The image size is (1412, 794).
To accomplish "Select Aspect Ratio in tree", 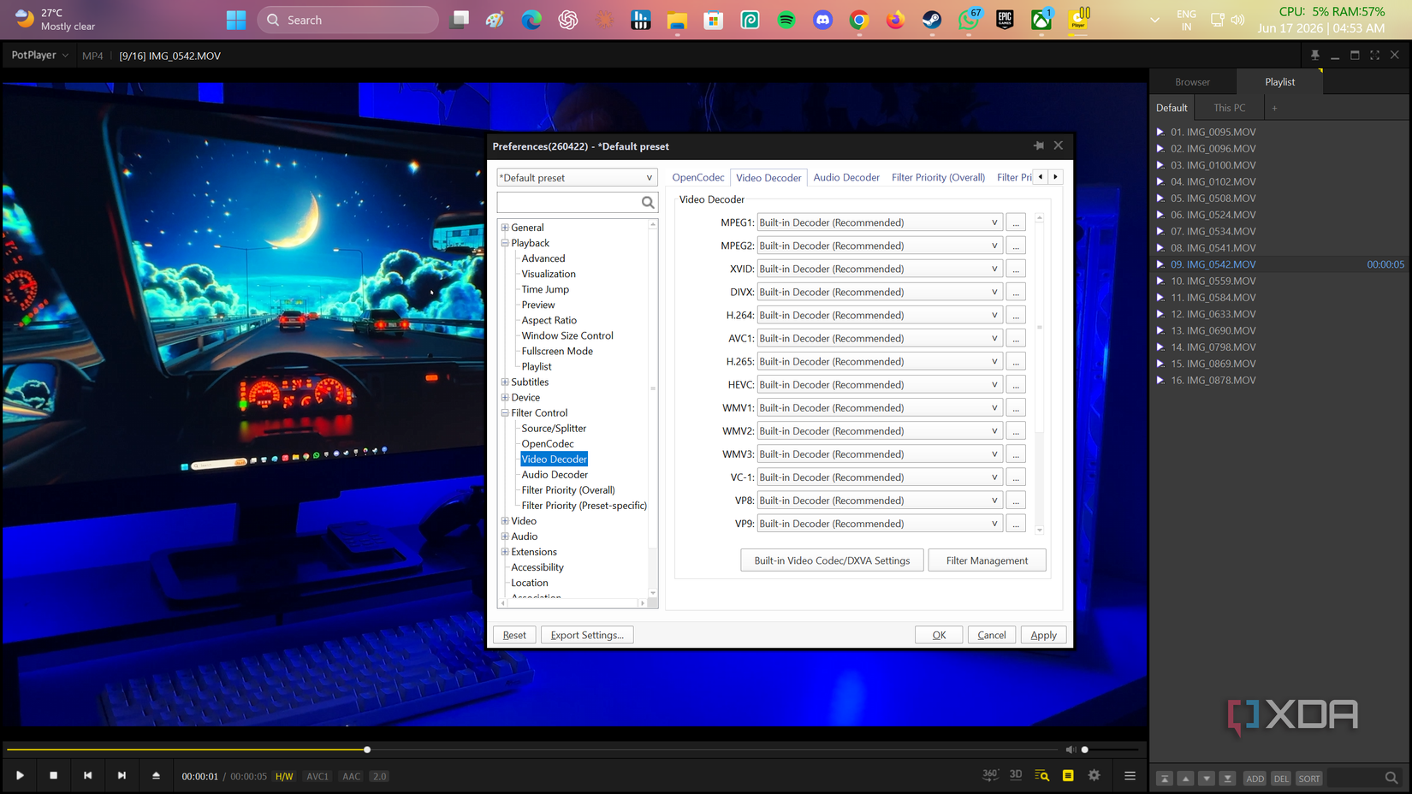I will click(x=549, y=320).
